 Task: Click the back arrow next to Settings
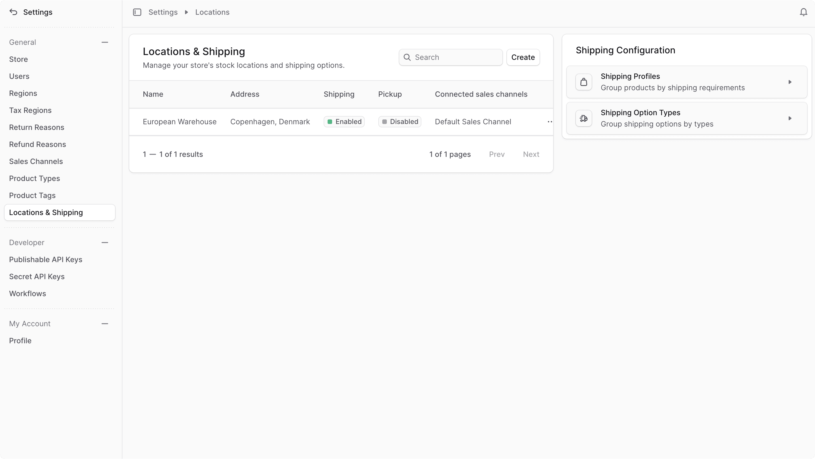click(x=13, y=12)
